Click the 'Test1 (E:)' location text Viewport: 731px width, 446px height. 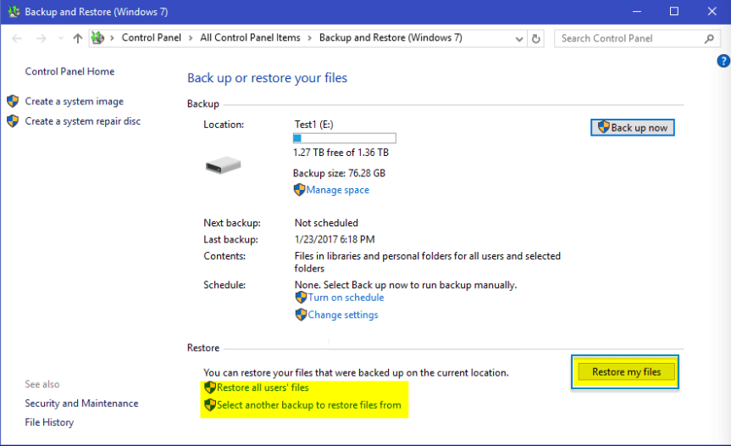313,125
